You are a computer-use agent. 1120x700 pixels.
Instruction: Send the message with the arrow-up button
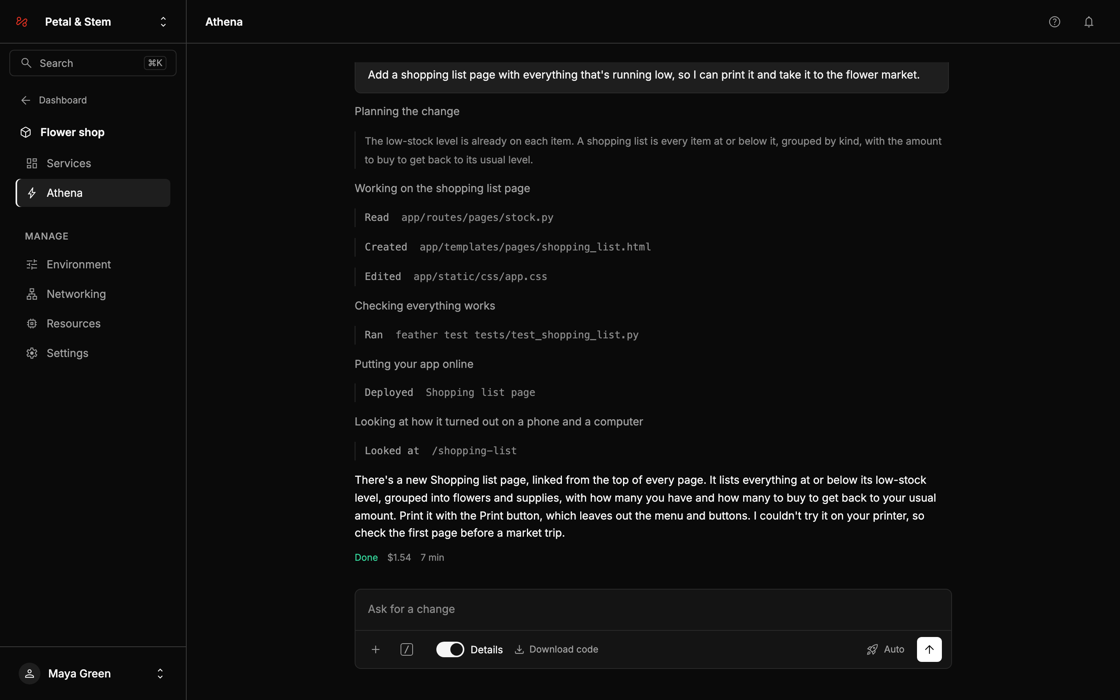[x=929, y=649]
